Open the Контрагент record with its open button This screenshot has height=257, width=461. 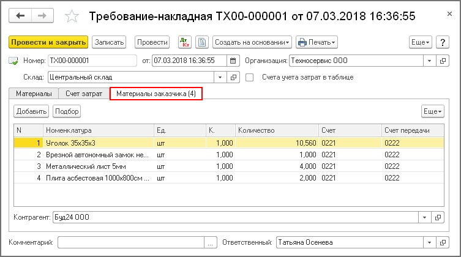point(438,217)
